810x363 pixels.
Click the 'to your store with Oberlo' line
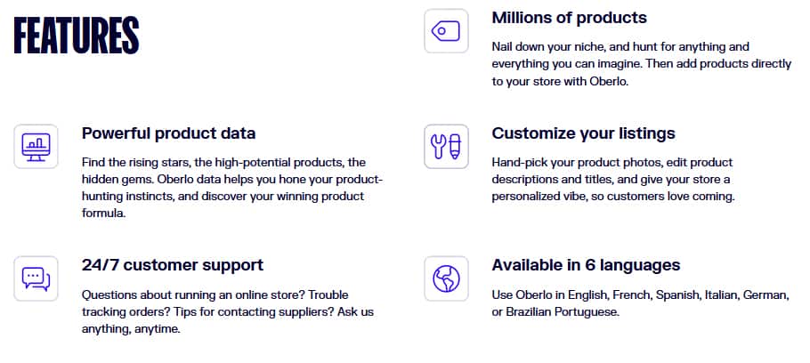[560, 82]
